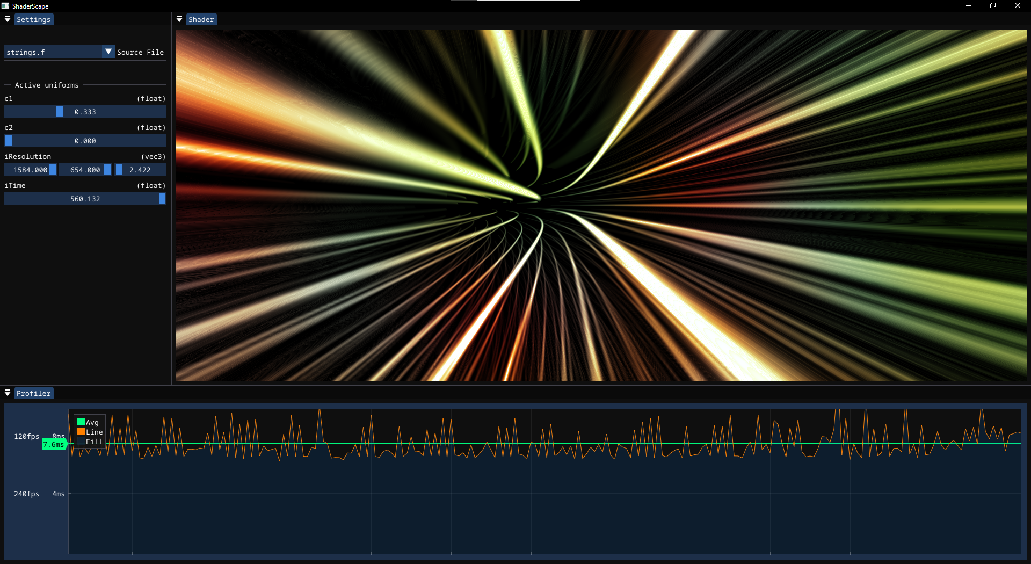Image resolution: width=1031 pixels, height=564 pixels.
Task: Switch to the Profiler tab
Action: point(33,393)
